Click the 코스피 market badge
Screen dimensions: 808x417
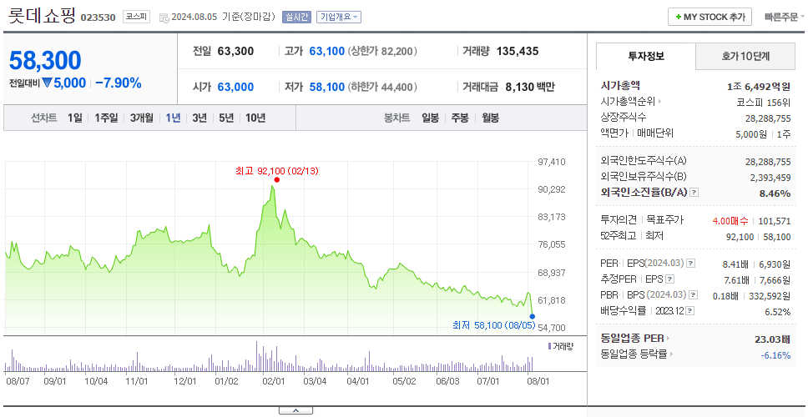click(x=136, y=17)
